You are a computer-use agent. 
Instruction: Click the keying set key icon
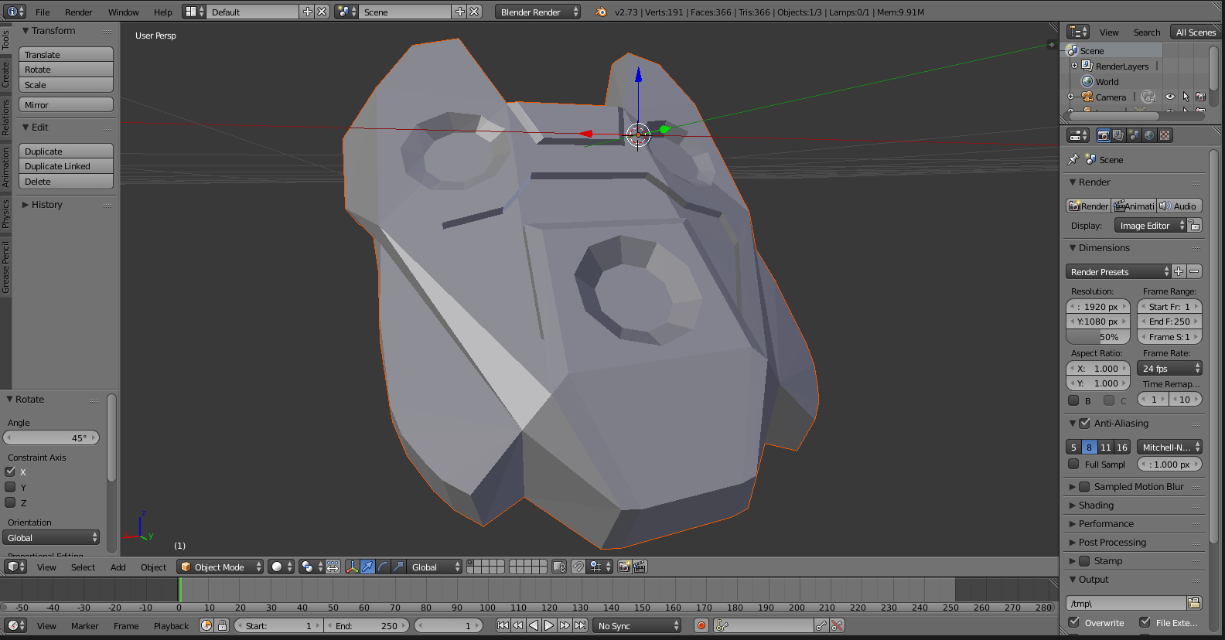722,625
